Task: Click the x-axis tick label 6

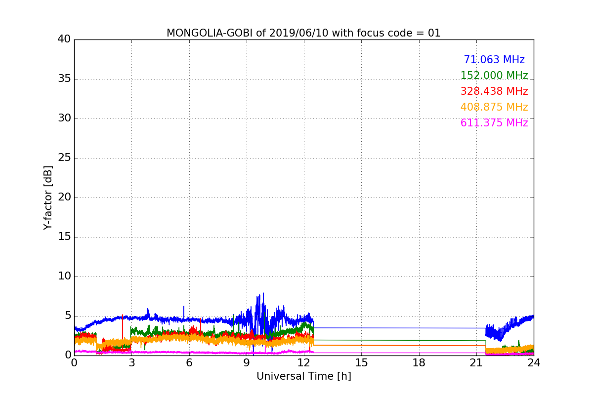Action: (x=189, y=362)
